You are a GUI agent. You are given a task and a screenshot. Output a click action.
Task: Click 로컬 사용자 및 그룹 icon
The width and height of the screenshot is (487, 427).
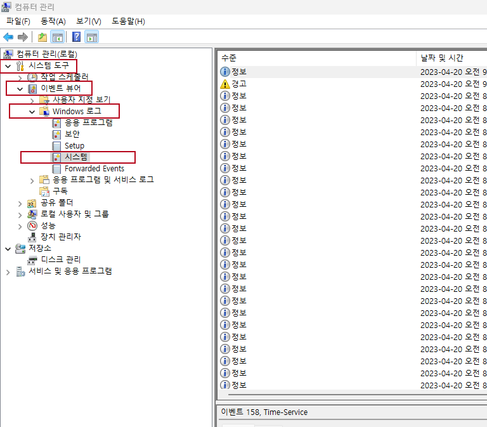[x=32, y=214]
